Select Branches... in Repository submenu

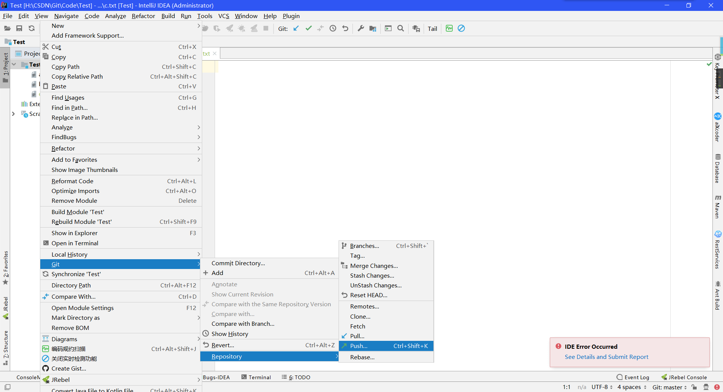click(386, 246)
